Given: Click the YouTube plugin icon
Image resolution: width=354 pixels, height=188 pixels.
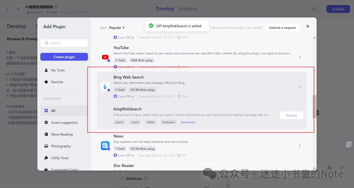Looking at the screenshot, I should (x=105, y=57).
